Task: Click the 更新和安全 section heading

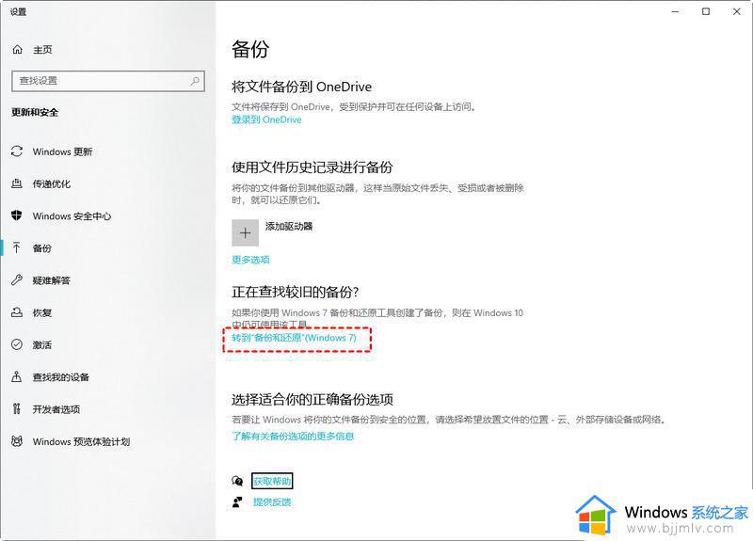Action: pyautogui.click(x=35, y=112)
